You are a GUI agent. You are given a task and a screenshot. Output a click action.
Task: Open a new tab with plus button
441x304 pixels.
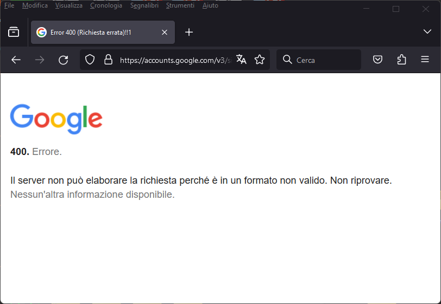189,33
